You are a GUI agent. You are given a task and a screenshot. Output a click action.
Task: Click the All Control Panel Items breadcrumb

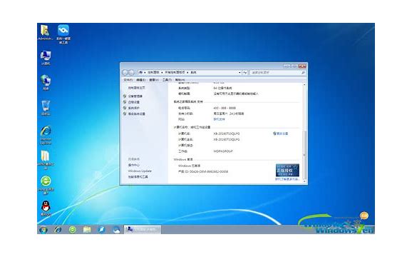click(175, 72)
